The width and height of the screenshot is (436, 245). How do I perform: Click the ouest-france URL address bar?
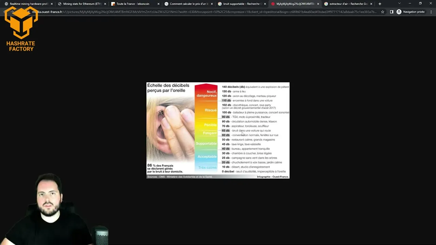pyautogui.click(x=204, y=12)
